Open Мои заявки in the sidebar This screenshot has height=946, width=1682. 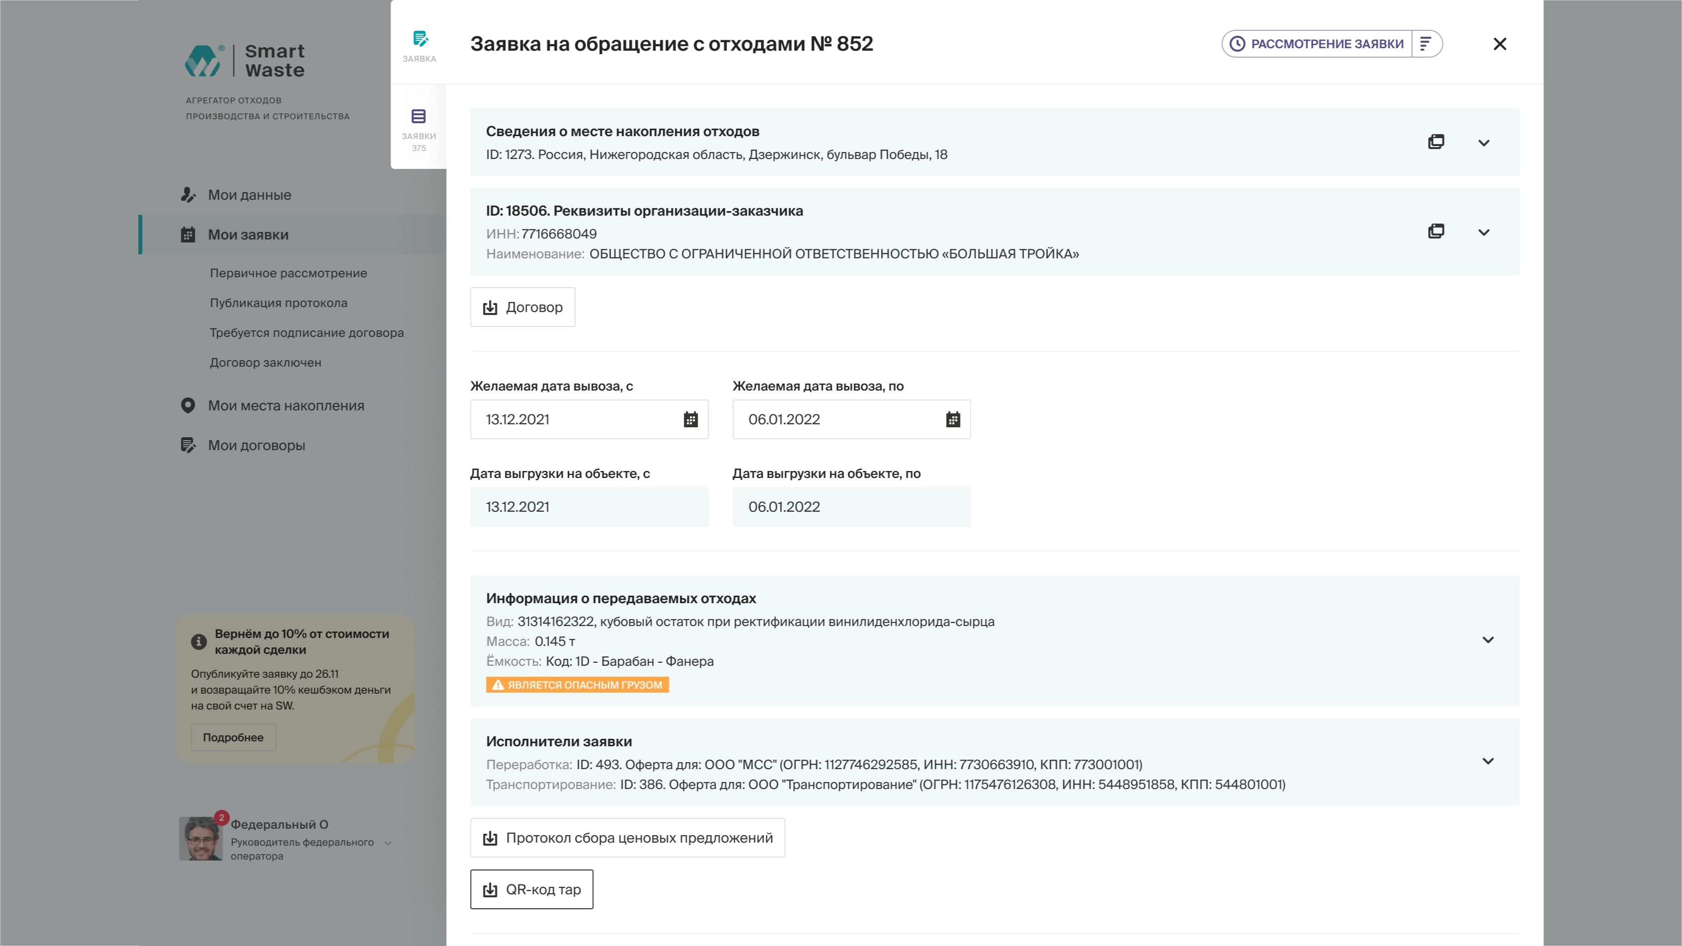[248, 235]
